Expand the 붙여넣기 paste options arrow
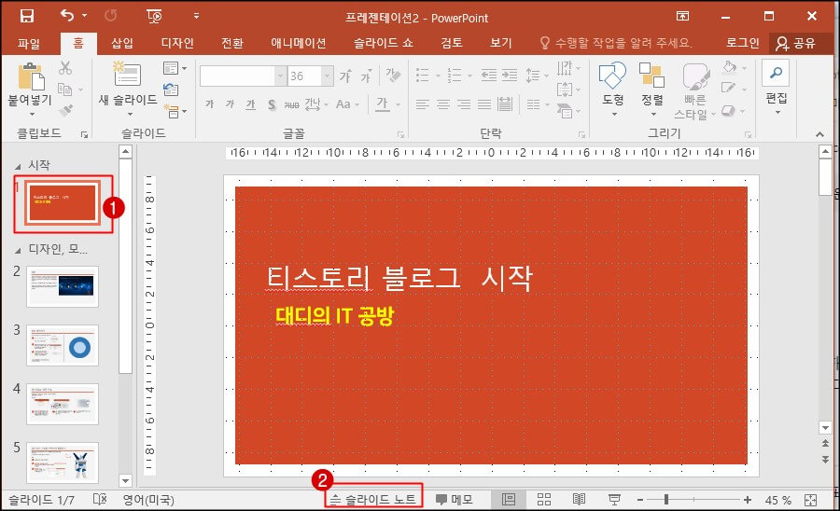Viewport: 840px width, 511px height. [32, 114]
